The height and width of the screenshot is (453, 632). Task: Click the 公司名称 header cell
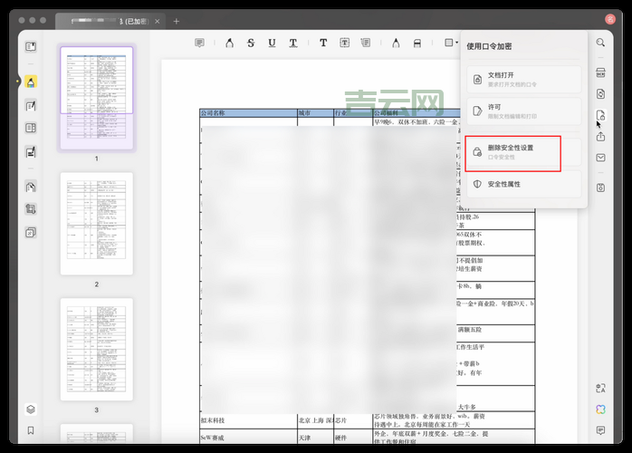(x=248, y=113)
